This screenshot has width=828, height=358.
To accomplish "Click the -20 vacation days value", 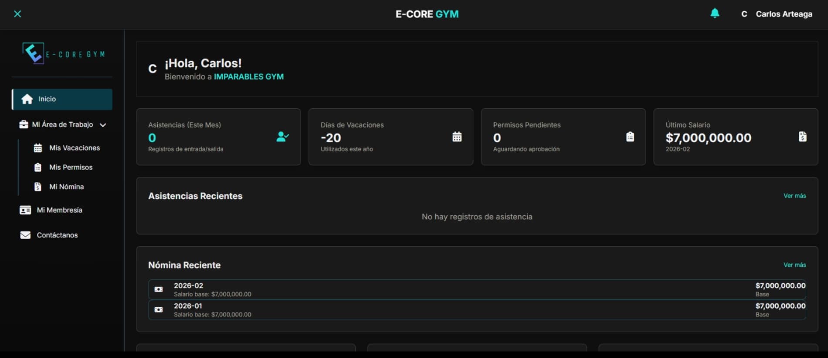I will pyautogui.click(x=331, y=138).
